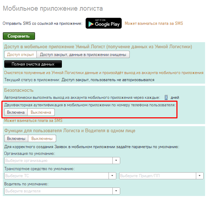
Task: Click the Выберите ТС input field
Action: click(57, 176)
